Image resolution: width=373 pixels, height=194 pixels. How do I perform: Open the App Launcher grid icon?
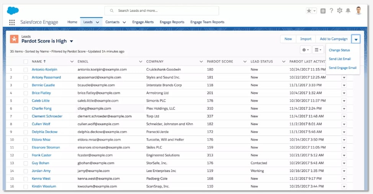(x=12, y=22)
